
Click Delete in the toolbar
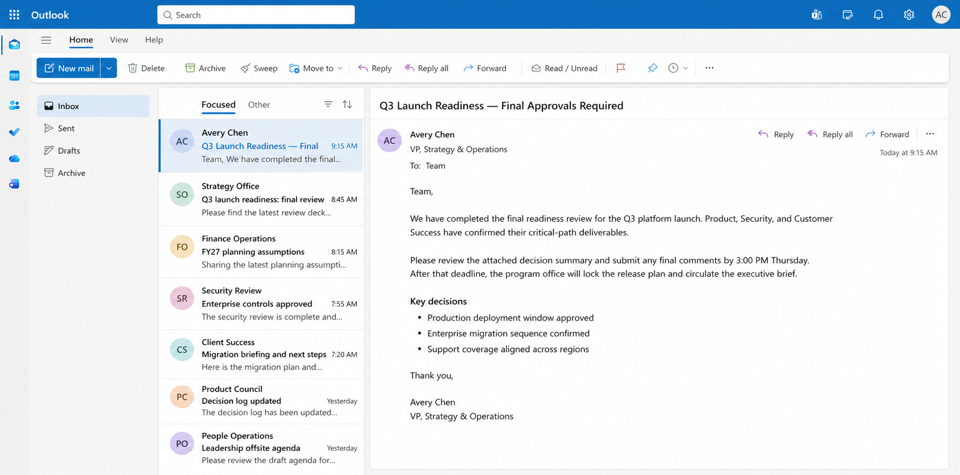click(x=146, y=68)
